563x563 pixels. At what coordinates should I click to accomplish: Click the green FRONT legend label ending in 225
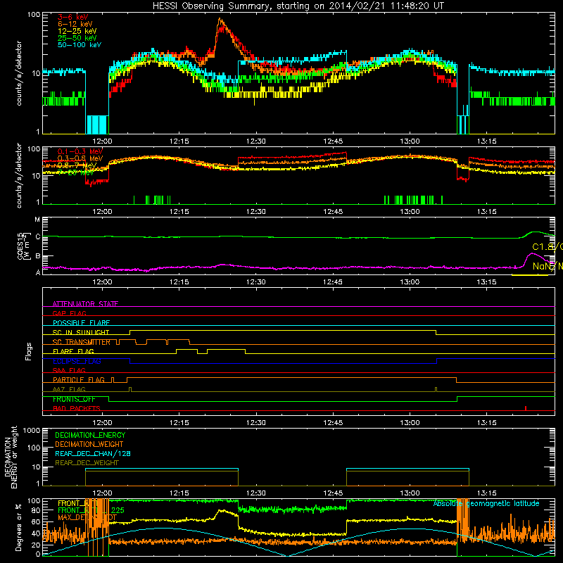(91, 510)
